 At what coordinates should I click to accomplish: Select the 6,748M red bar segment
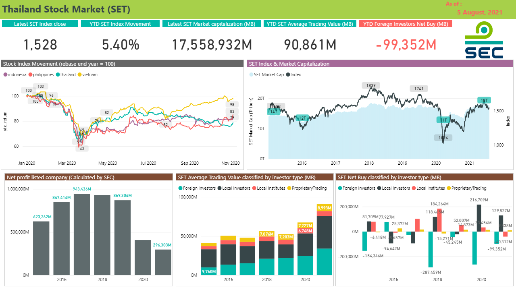[x=306, y=231]
